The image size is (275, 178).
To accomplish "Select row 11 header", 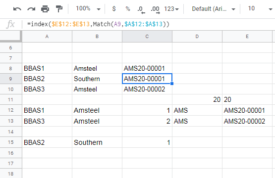I will point(11,99).
